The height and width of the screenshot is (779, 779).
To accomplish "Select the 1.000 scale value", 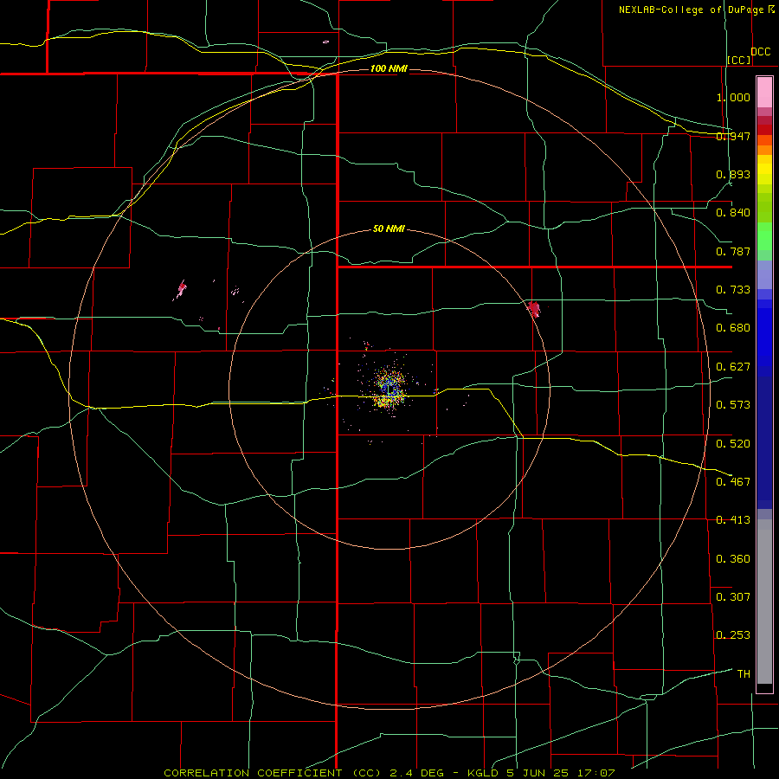I will (x=733, y=97).
